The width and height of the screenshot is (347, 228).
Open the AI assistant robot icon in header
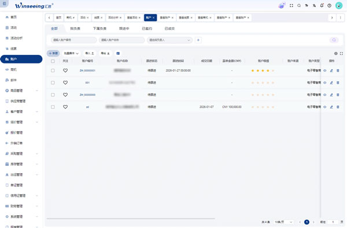tap(282, 6)
